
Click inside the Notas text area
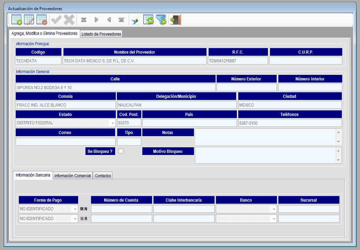[x=265, y=137]
